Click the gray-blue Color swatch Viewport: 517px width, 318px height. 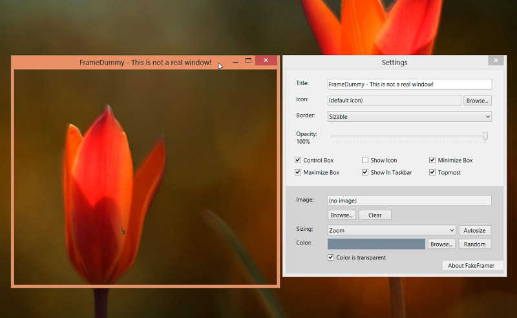[376, 244]
